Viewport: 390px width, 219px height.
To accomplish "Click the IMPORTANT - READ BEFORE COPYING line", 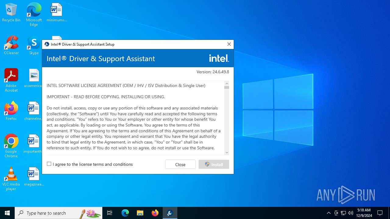I will tap(106, 97).
